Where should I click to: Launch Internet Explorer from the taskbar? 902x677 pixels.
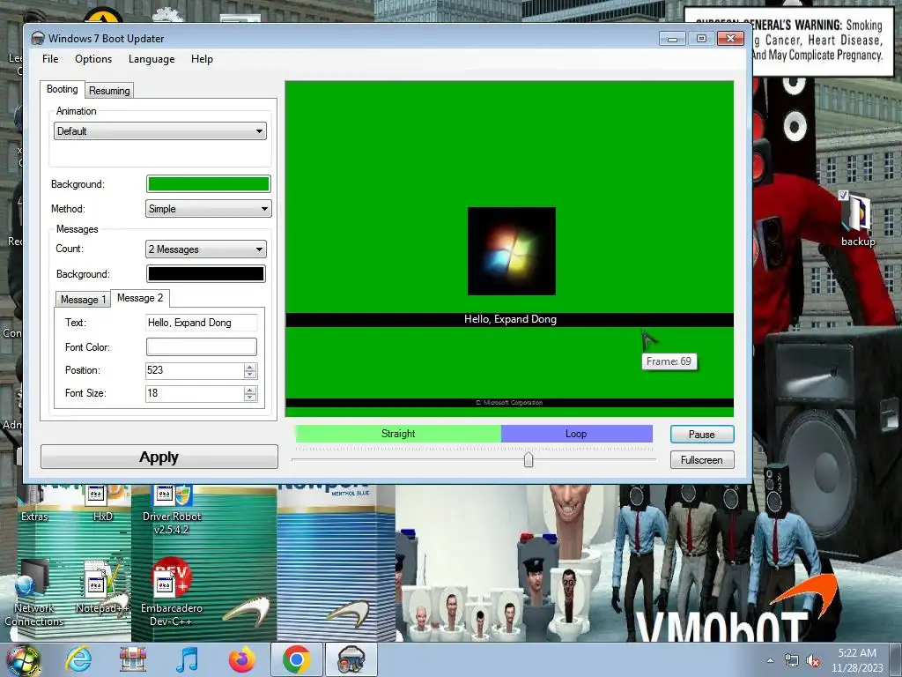pos(78,659)
